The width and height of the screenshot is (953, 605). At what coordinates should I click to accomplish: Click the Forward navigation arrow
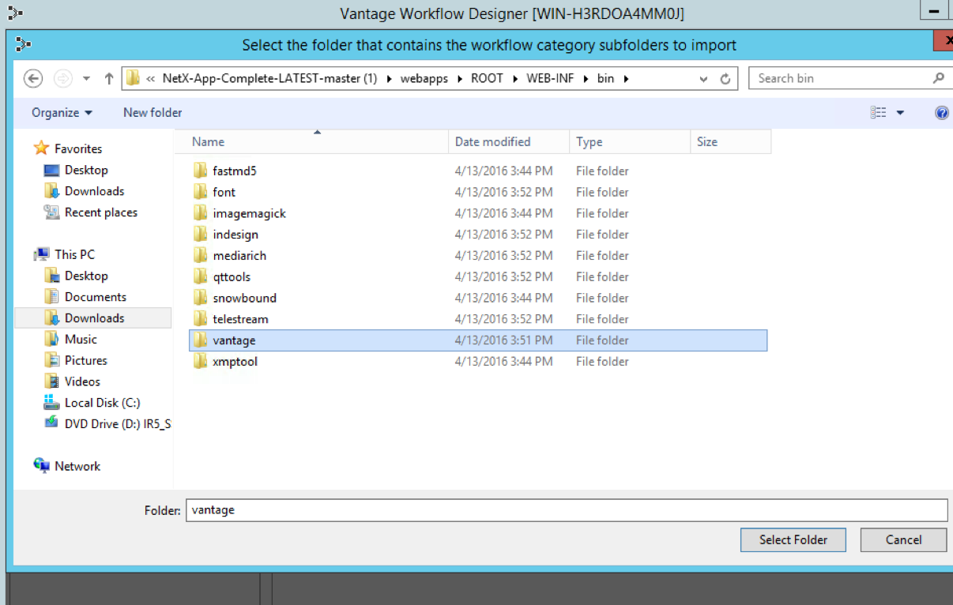(x=62, y=78)
